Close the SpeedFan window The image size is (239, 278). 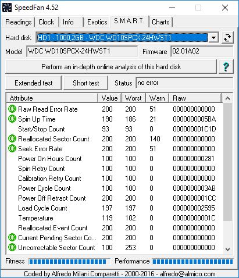pyautogui.click(x=225, y=8)
